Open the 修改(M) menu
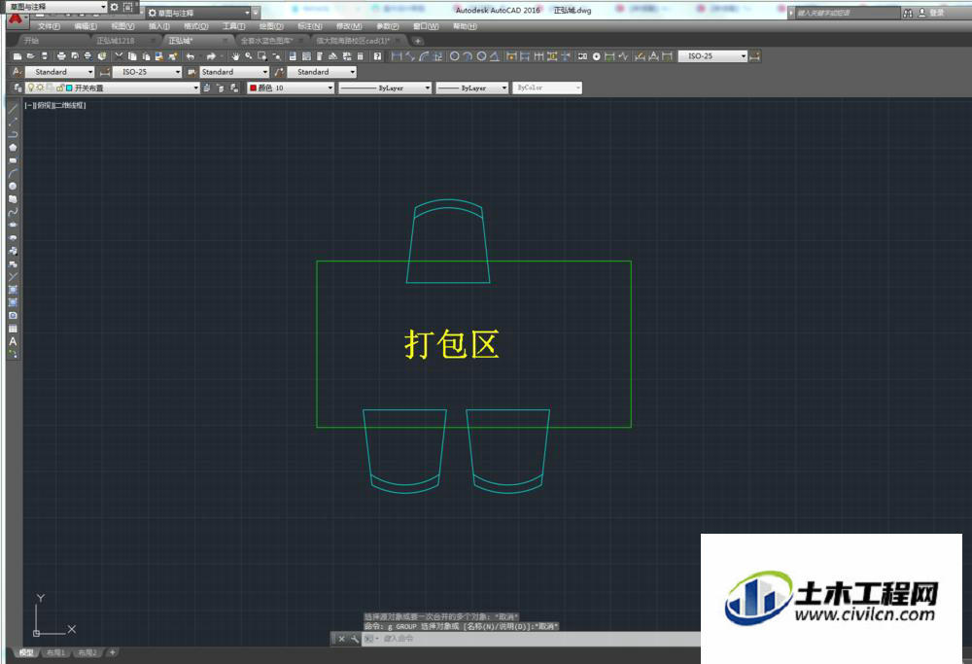 (349, 26)
